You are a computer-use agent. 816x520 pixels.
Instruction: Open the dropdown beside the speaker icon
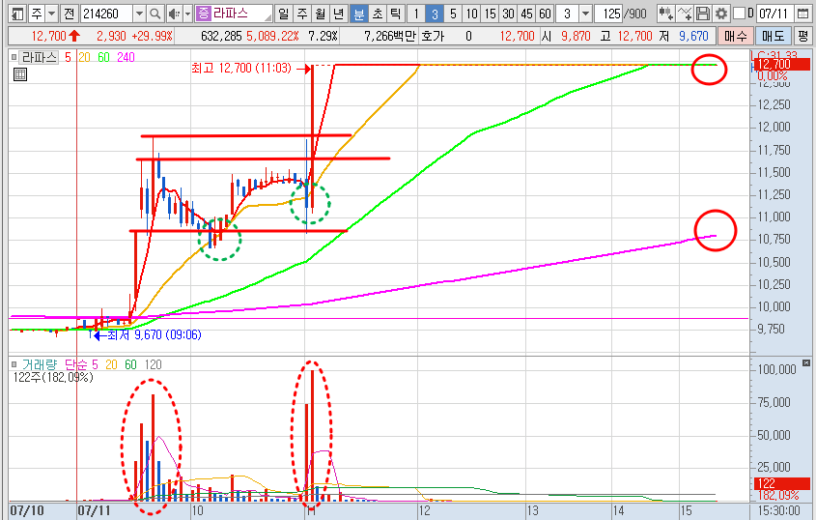point(188,14)
